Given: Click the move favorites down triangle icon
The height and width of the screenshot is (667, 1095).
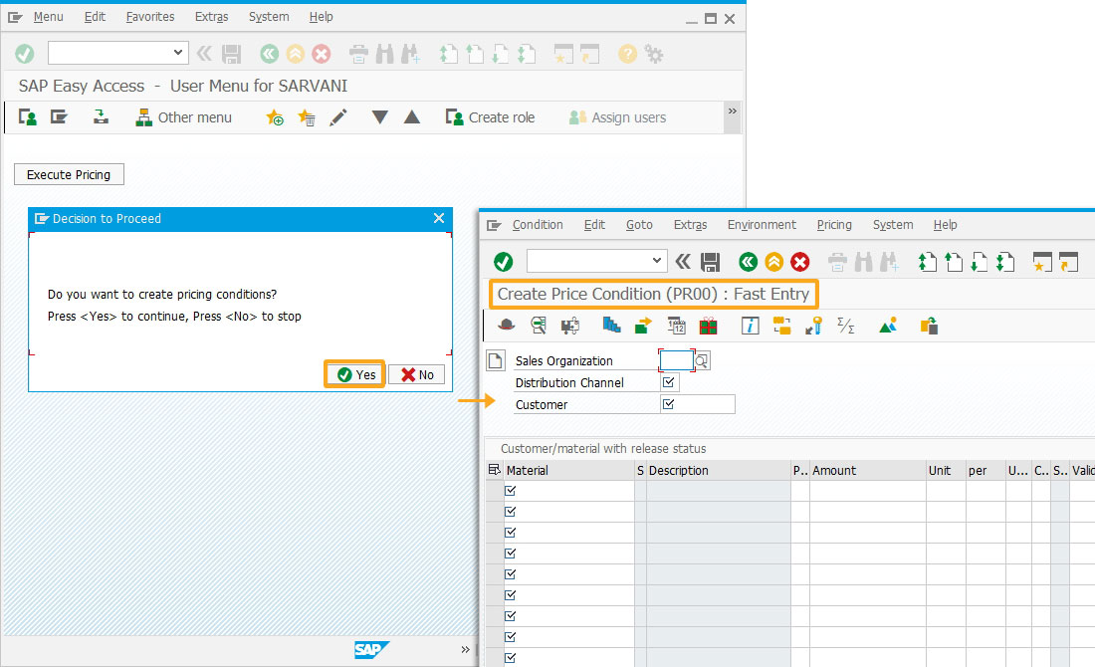Looking at the screenshot, I should tap(379, 116).
